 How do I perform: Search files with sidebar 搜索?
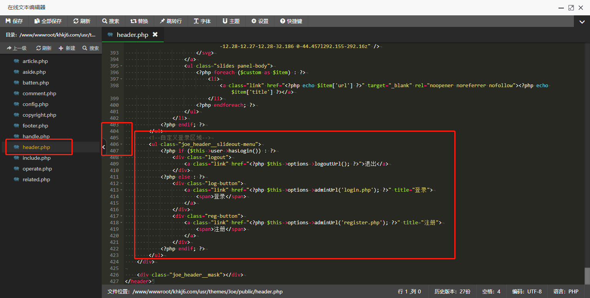91,48
